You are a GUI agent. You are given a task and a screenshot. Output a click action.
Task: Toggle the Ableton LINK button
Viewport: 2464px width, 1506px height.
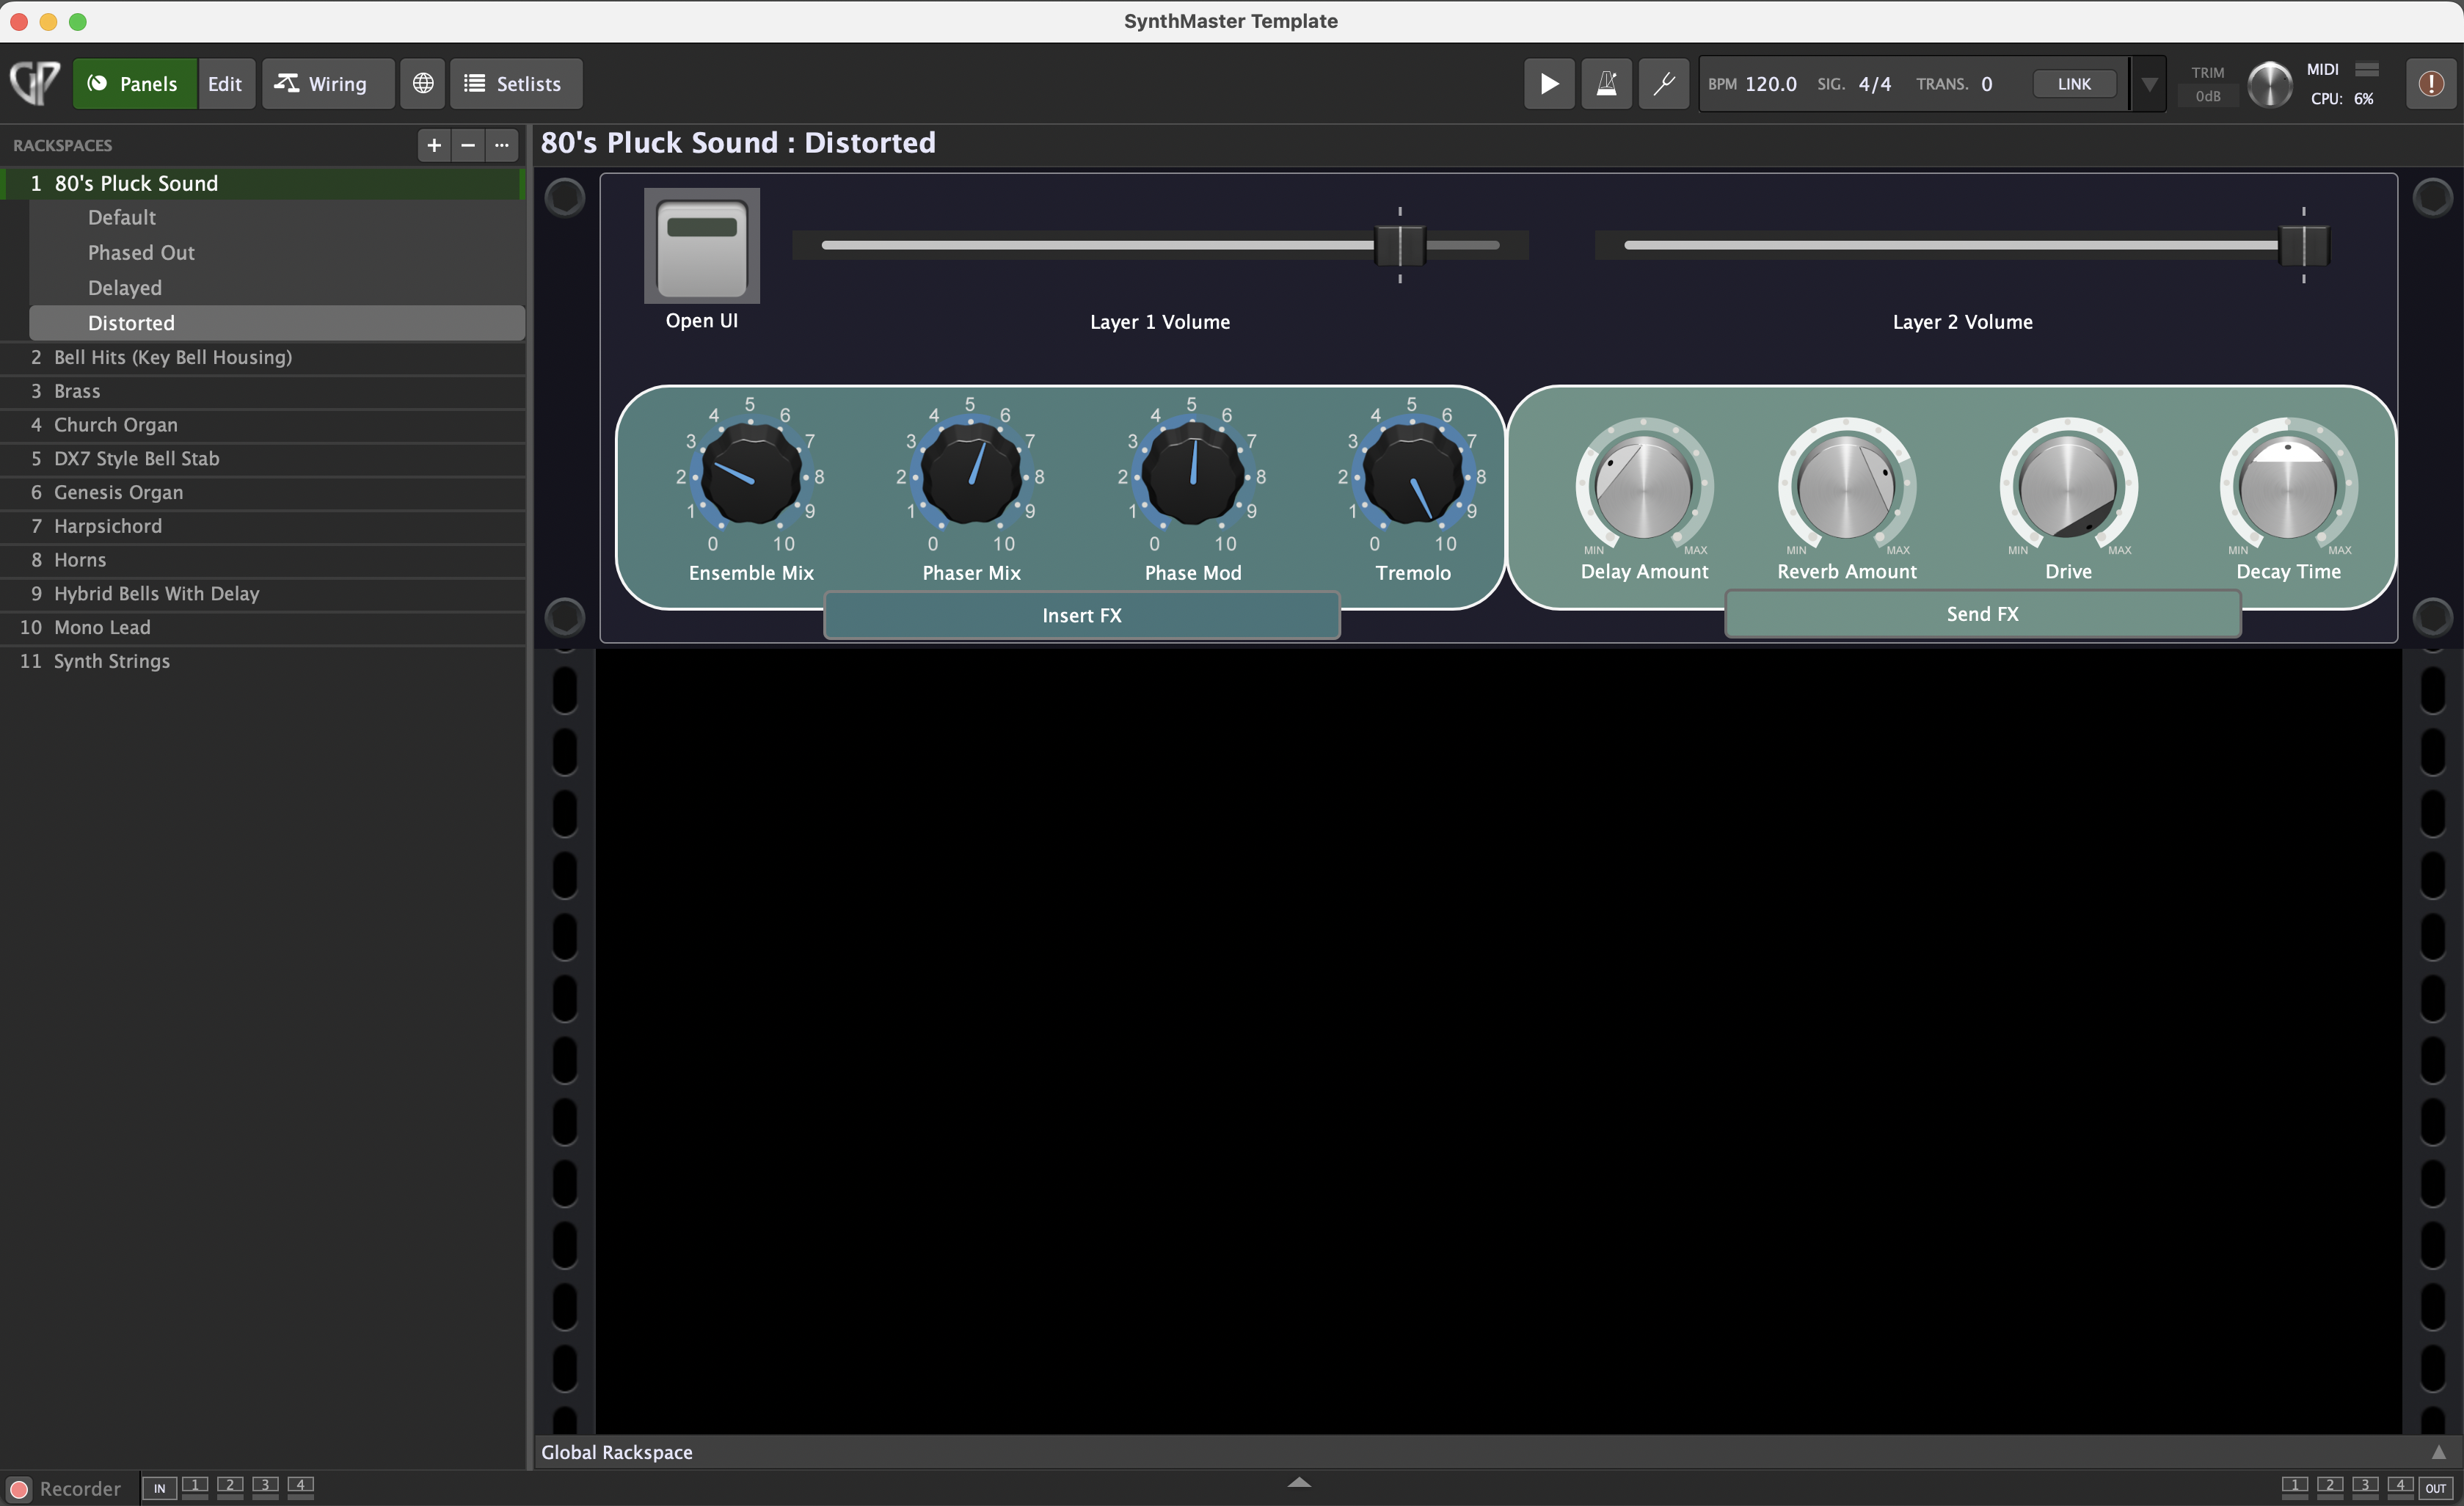(2074, 84)
